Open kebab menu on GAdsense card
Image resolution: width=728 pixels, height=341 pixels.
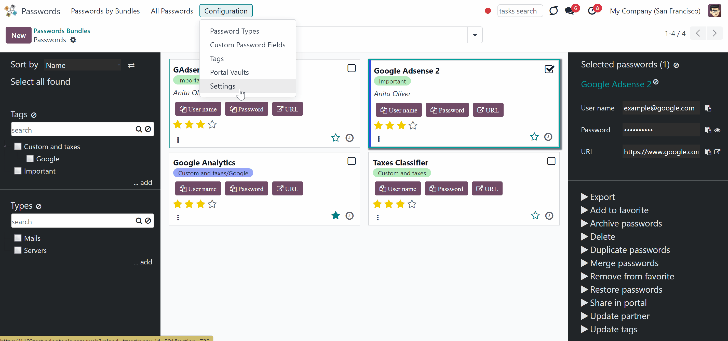point(178,140)
